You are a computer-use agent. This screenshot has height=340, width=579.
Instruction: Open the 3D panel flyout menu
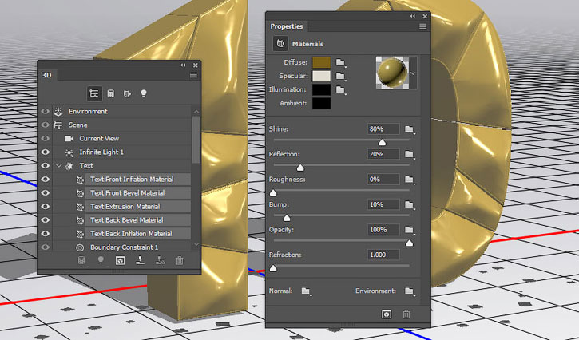pyautogui.click(x=193, y=75)
